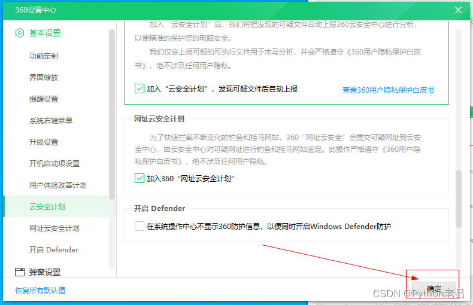Image resolution: width=473 pixels, height=305 pixels.
Task: Uncheck 加入360"网址云安全计划" checkbox
Action: (139, 178)
